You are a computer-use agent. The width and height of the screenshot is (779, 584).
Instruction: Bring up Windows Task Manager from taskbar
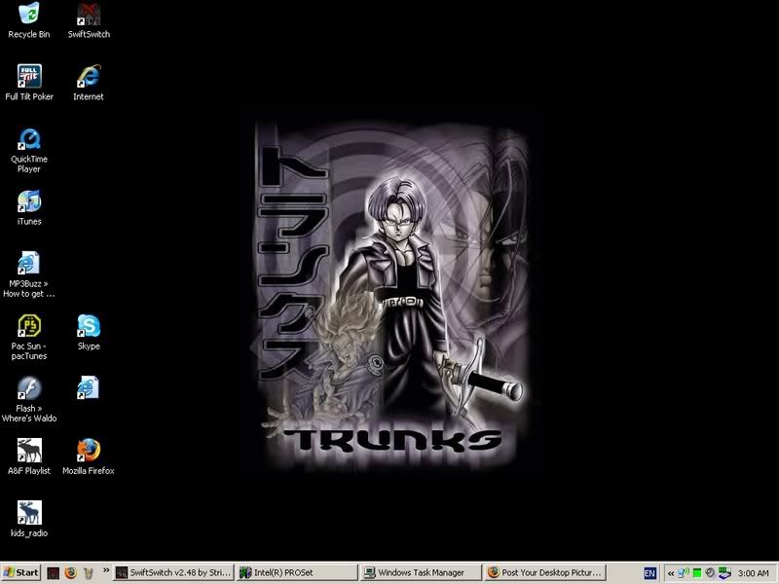pyautogui.click(x=422, y=572)
